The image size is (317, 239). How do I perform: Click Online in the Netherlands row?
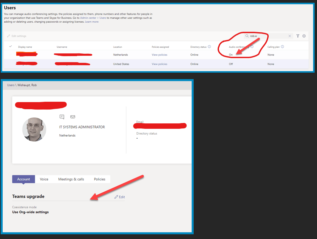point(194,55)
